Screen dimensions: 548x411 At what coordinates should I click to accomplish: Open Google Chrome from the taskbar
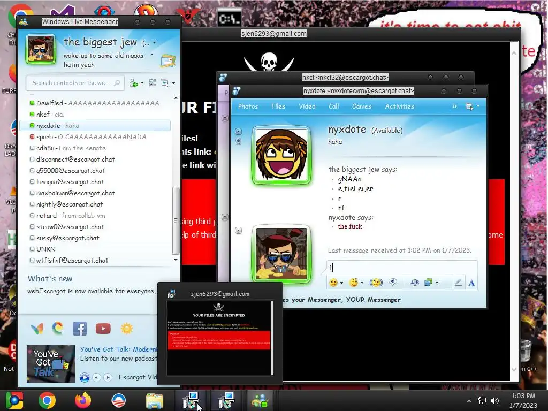(47, 400)
